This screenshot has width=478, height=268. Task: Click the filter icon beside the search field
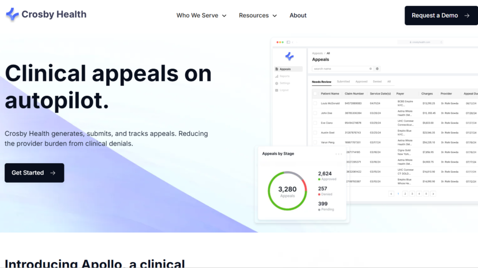pos(377,69)
